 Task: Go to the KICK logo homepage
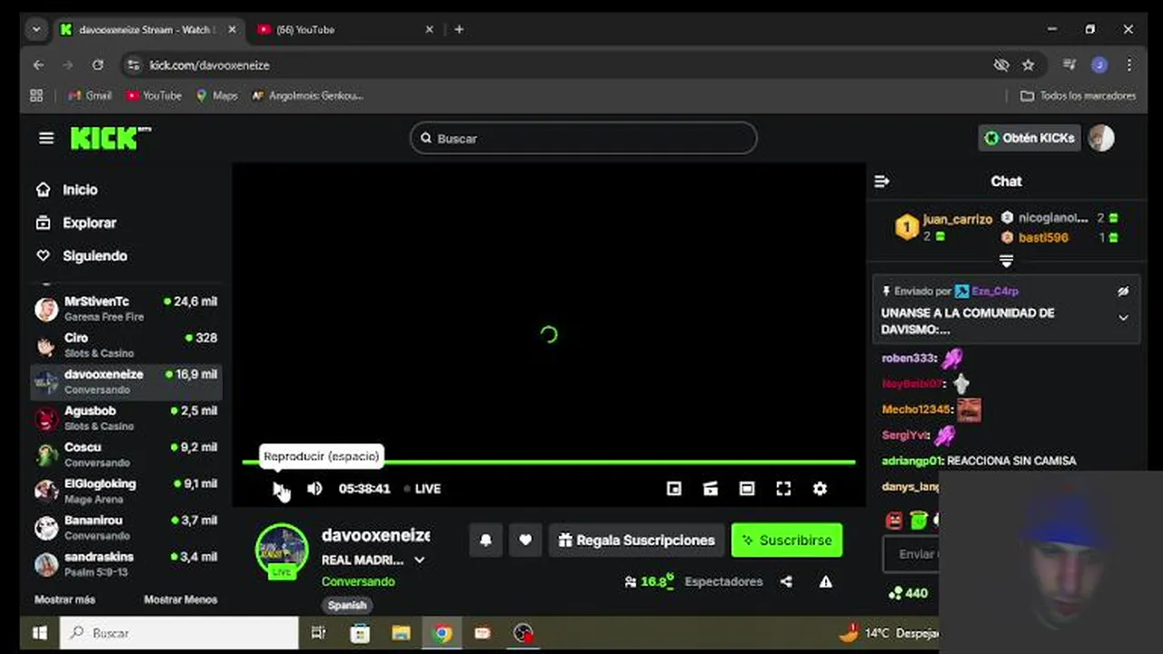click(110, 138)
